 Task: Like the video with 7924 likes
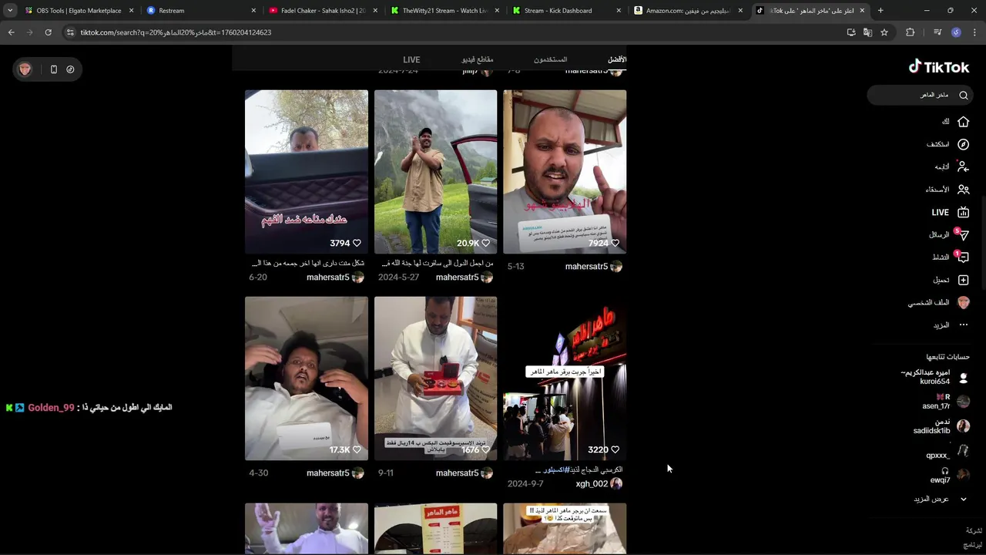(x=615, y=243)
